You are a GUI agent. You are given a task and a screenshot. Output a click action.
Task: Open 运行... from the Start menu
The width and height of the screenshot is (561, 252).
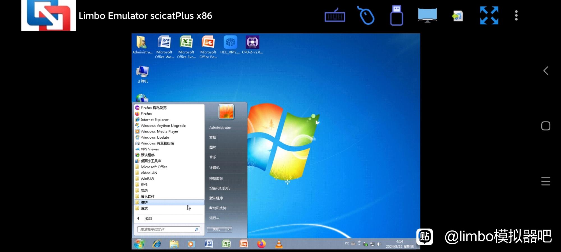214,218
